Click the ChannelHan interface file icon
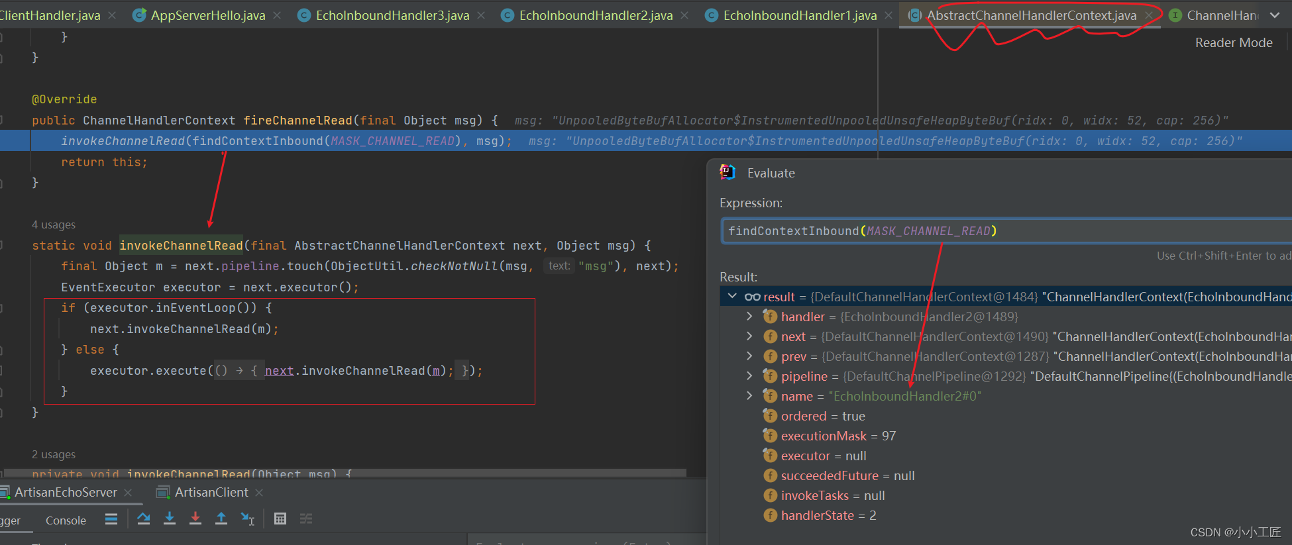Viewport: 1292px width, 545px height. point(1175,15)
